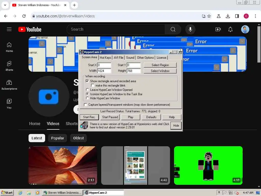Click the volume icon in system tray
This screenshot has width=261, height=196.
click(237, 193)
